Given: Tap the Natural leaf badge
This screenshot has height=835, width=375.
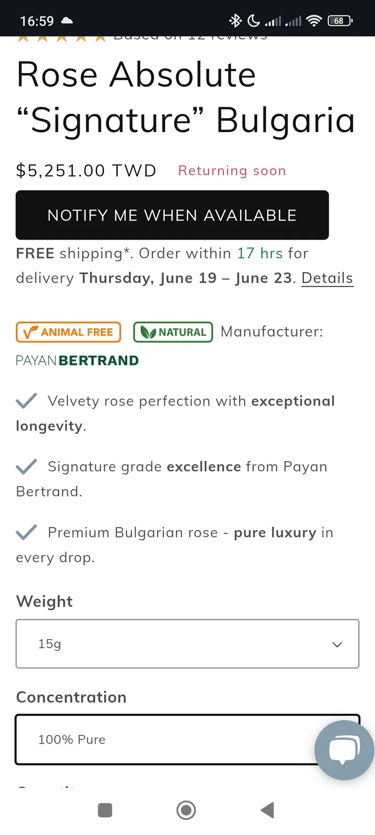Looking at the screenshot, I should (173, 332).
